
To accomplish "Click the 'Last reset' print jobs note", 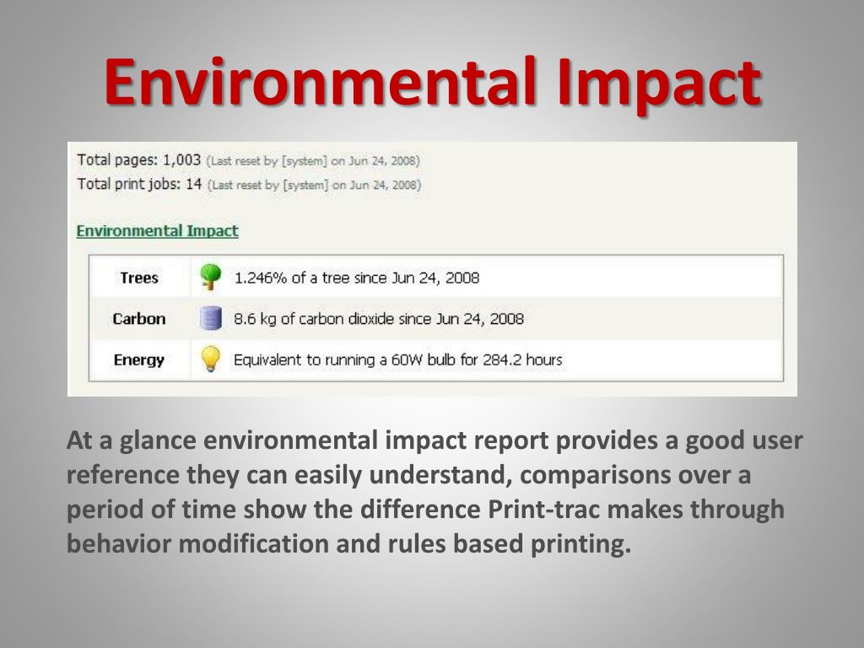I will 314,185.
